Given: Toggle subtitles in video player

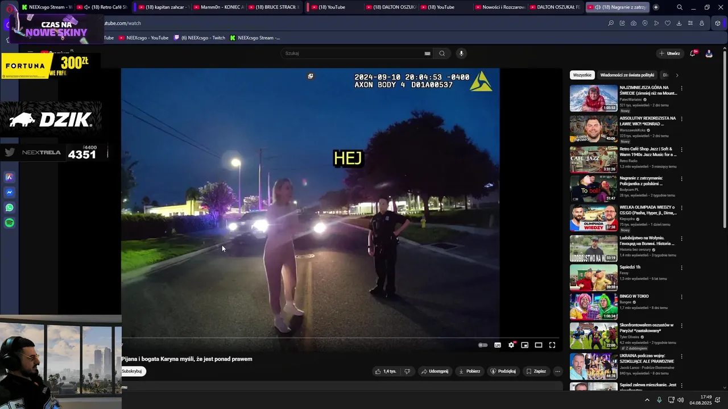Looking at the screenshot, I should [x=498, y=345].
